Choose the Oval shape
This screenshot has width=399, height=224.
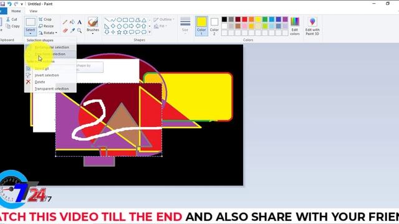[119, 20]
